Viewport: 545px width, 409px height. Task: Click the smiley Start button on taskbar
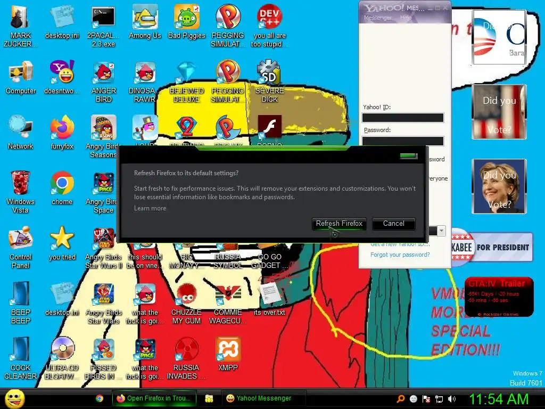coord(14,398)
